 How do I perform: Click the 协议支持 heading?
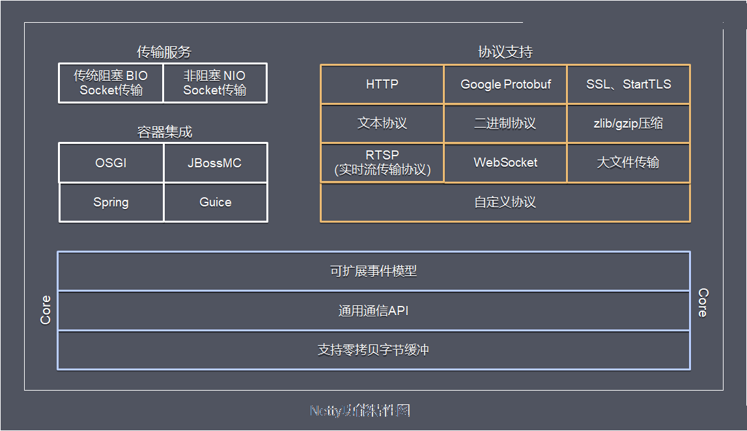tap(505, 52)
